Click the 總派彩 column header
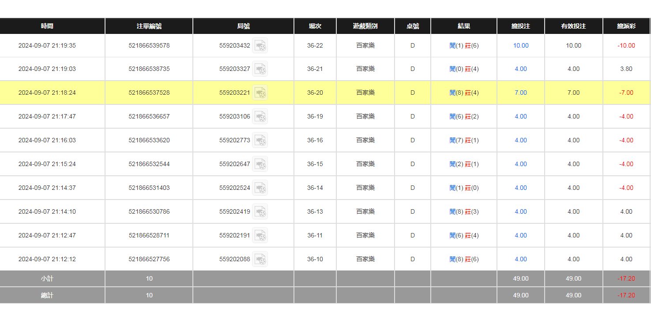Viewport: 651px width, 311px height. point(626,26)
